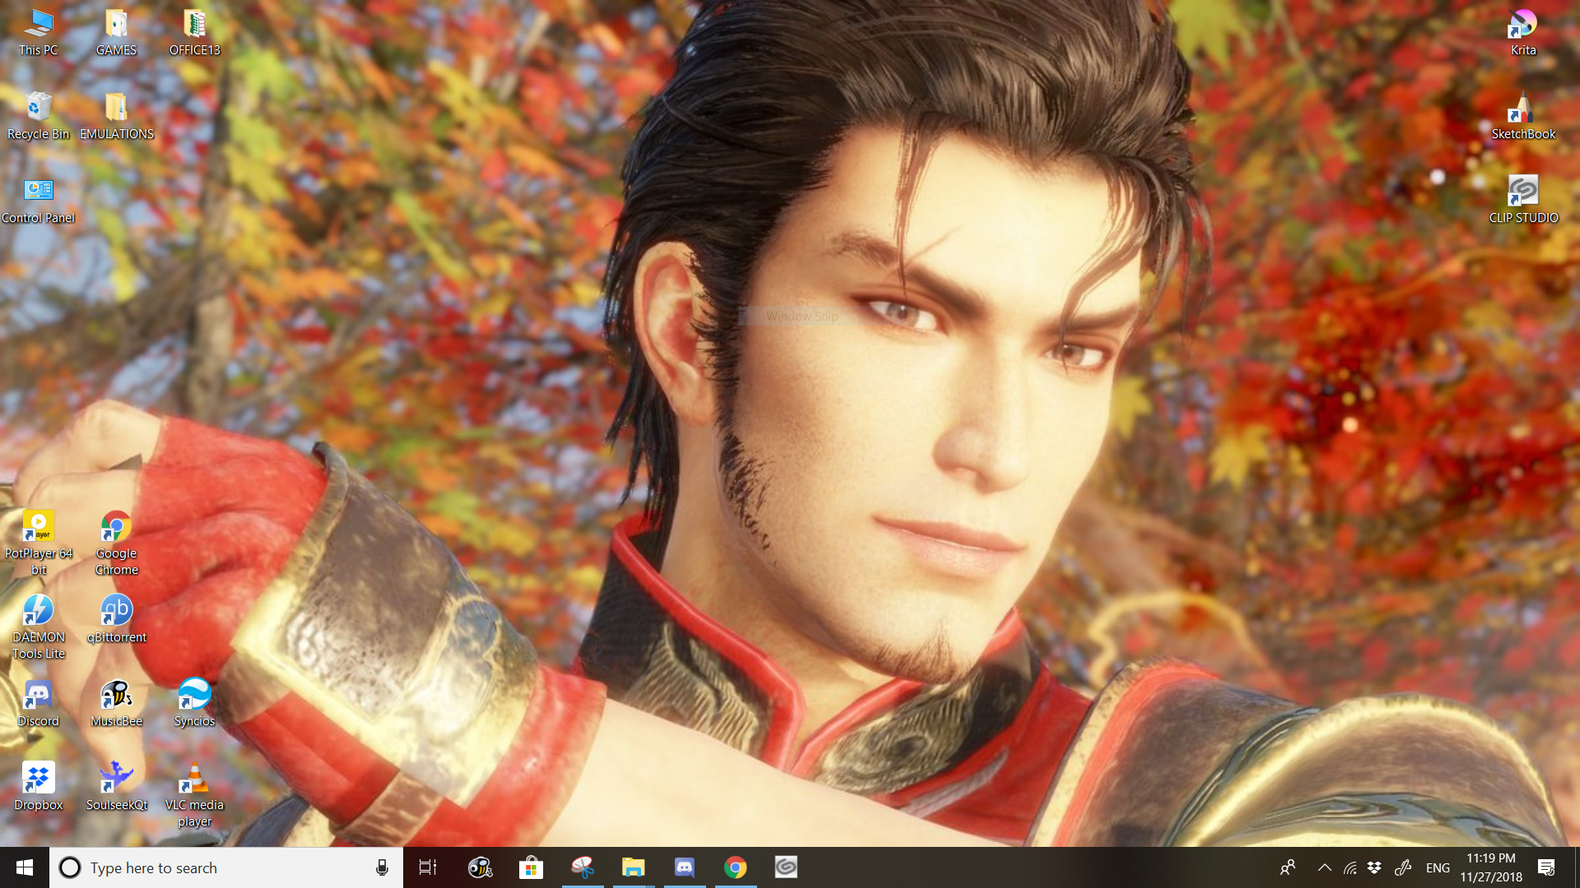Open the GAMES folder on desktop
1580x888 pixels.
point(116,33)
